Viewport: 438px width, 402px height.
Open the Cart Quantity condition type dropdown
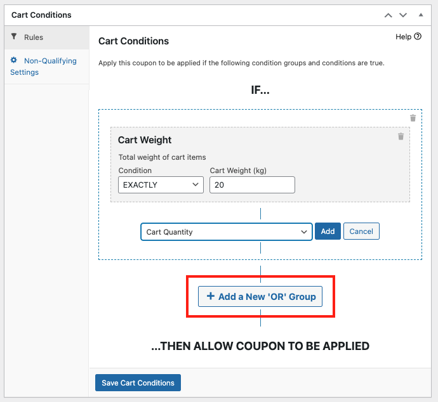[x=226, y=231]
